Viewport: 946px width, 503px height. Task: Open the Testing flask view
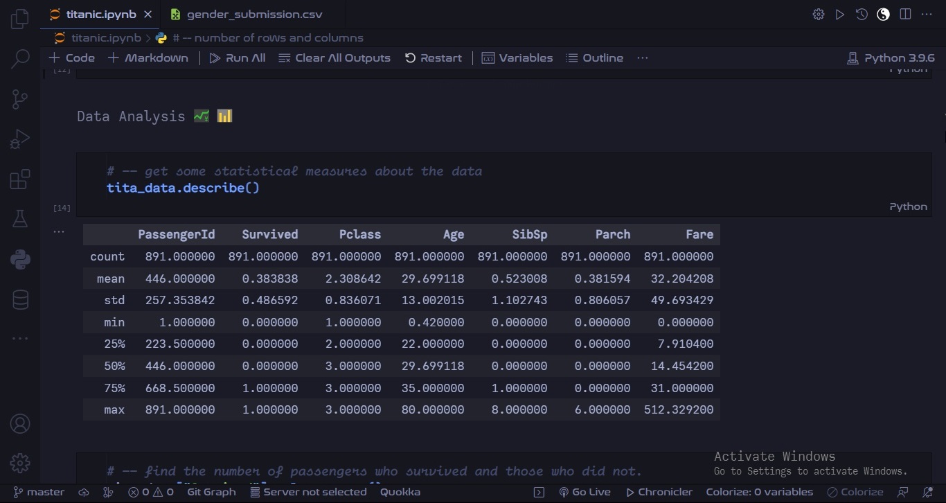click(20, 220)
